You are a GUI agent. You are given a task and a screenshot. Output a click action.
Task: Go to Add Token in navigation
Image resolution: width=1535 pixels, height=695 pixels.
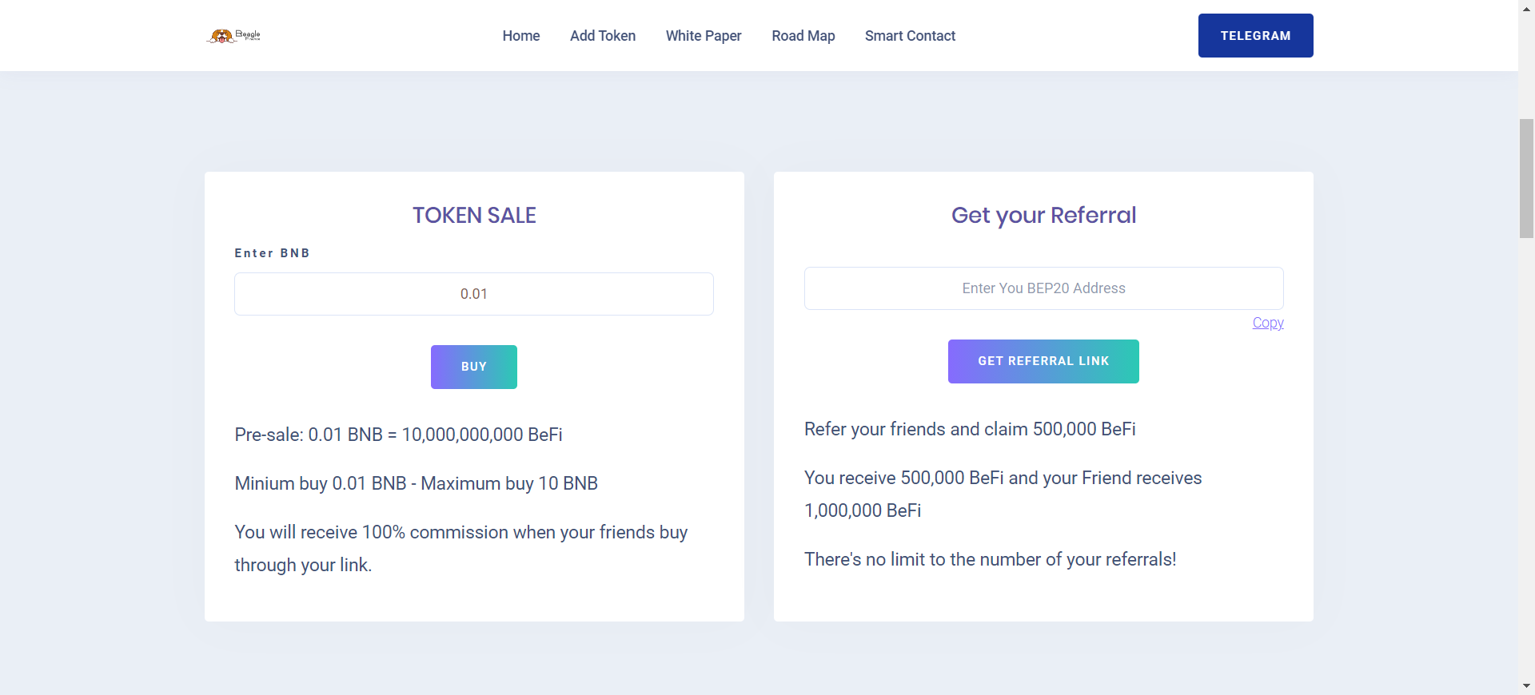[603, 36]
